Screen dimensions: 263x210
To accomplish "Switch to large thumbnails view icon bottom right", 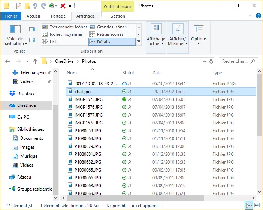I will 256,206.
